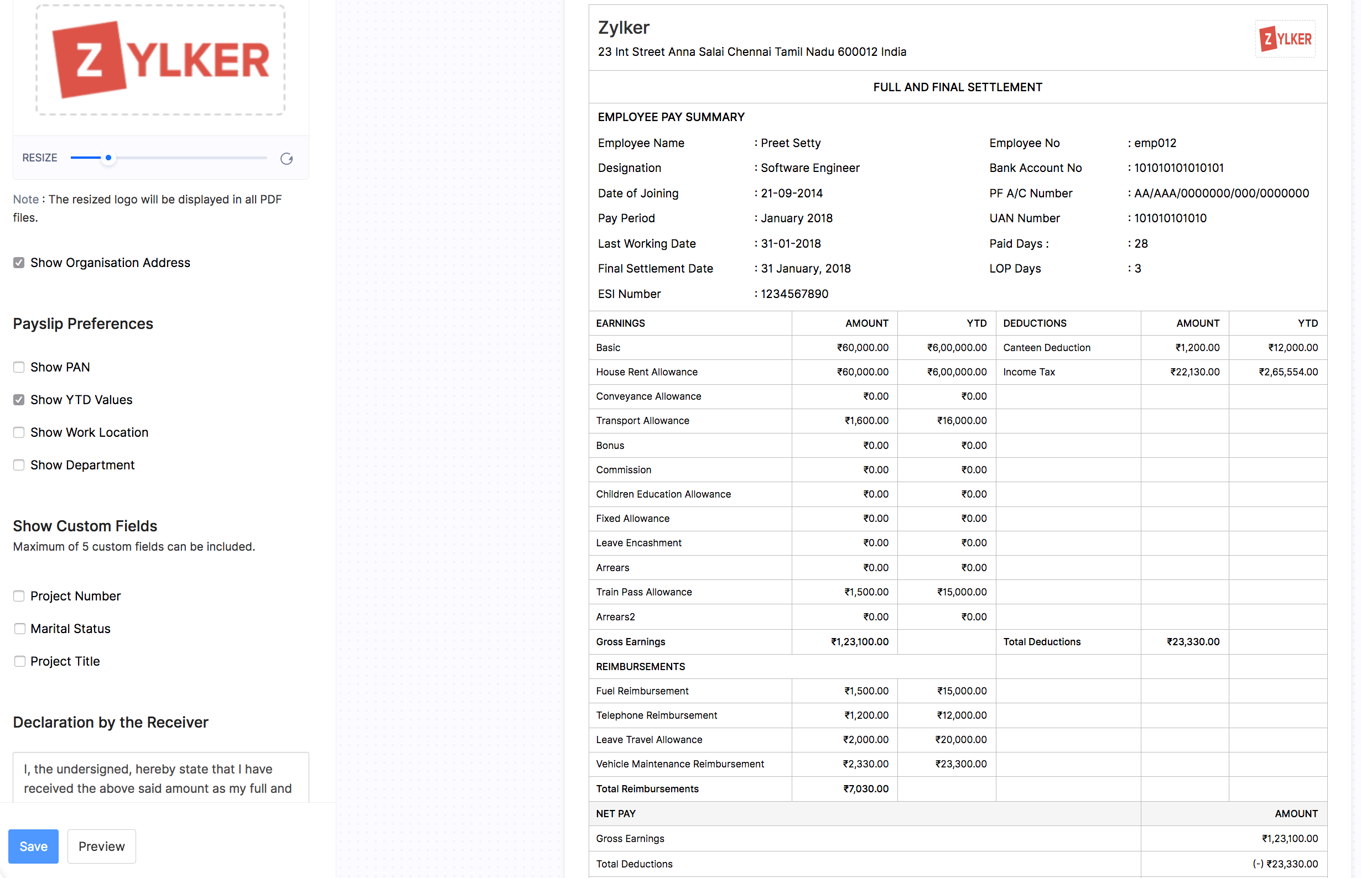Screen dimensions: 1361x878
Task: Click final settlement date '31 January, 2018'
Action: [806, 269]
